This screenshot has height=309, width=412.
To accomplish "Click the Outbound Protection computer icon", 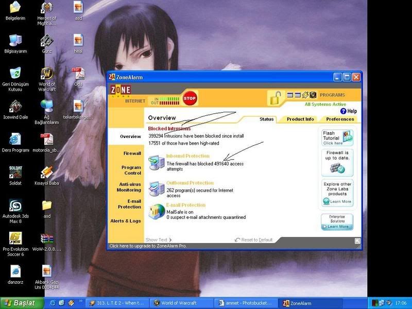I will point(156,189).
